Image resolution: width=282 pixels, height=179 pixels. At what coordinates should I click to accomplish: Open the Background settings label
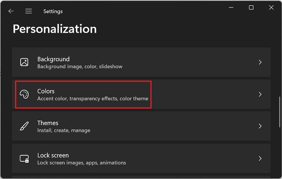(x=54, y=59)
